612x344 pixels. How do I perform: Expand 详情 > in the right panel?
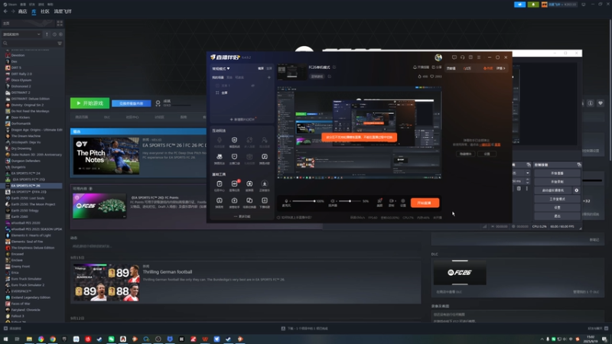[501, 68]
